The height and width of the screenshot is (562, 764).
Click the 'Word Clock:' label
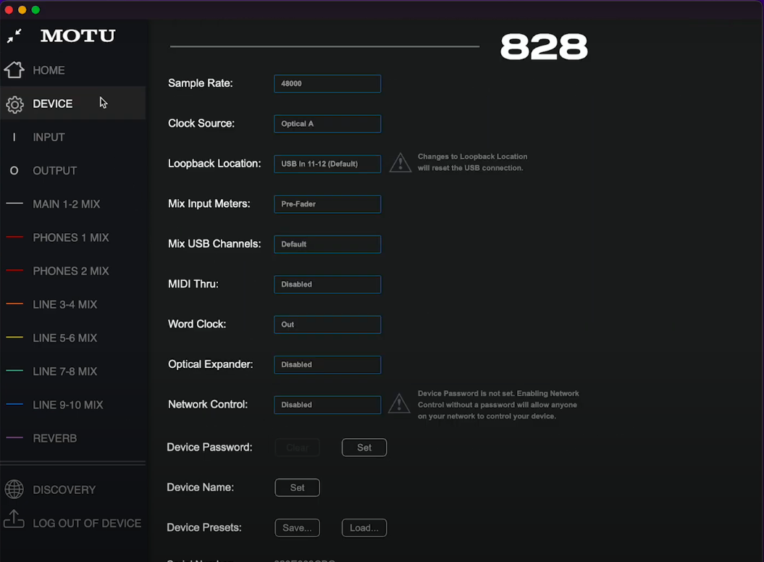[x=197, y=324]
